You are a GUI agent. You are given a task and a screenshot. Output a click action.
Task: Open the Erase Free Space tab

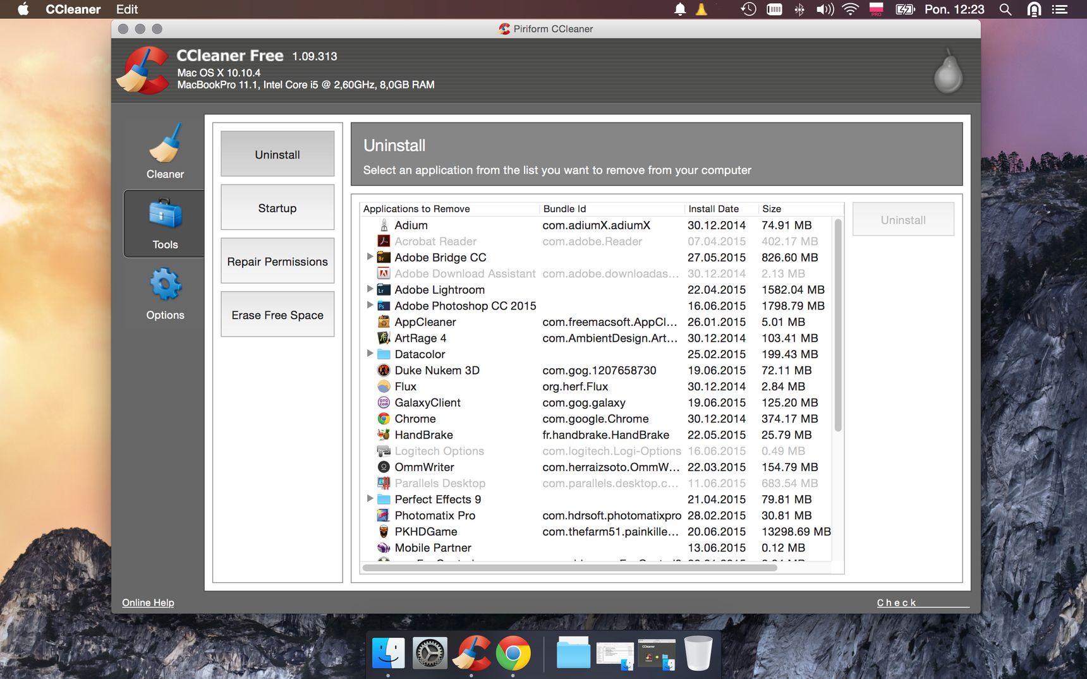[x=277, y=315]
